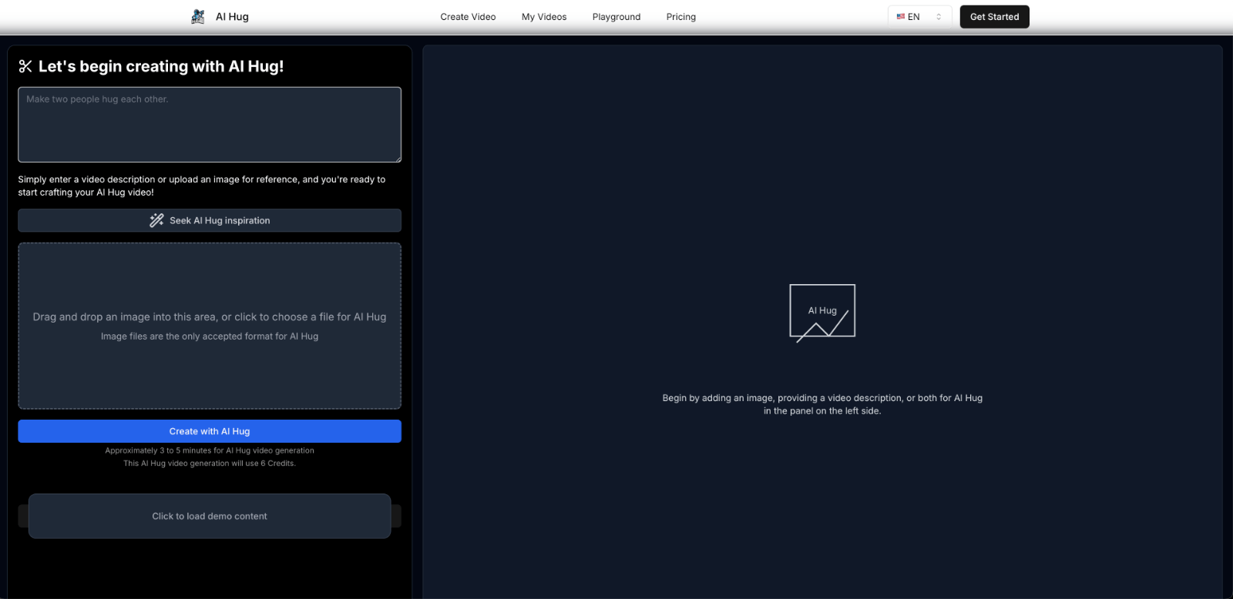Click the "Let's begin creating" heading
Screen dimensions: 1233x599
click(161, 67)
